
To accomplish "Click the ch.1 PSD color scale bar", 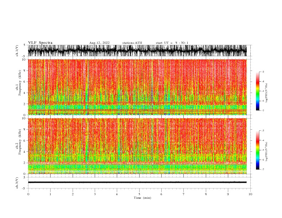I will click(x=258, y=91).
